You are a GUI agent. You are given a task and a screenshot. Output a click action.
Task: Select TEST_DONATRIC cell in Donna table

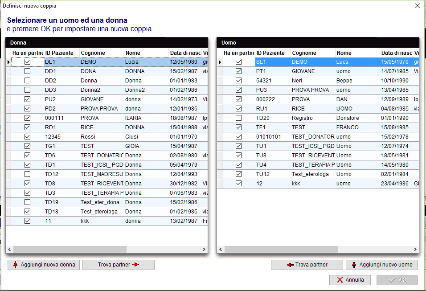pos(102,156)
